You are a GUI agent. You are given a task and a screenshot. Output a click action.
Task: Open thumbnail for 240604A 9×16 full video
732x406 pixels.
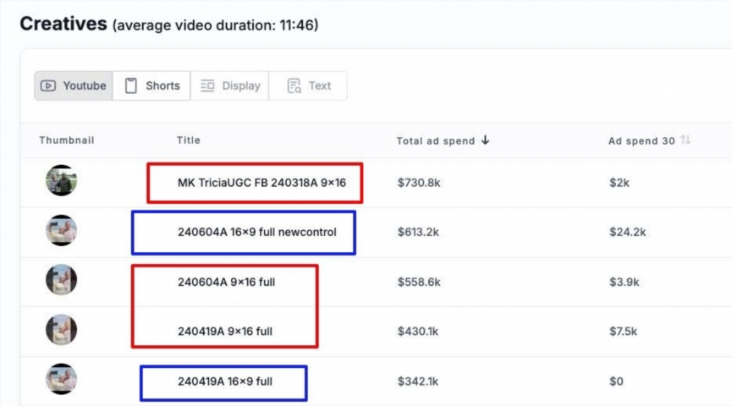coord(61,281)
